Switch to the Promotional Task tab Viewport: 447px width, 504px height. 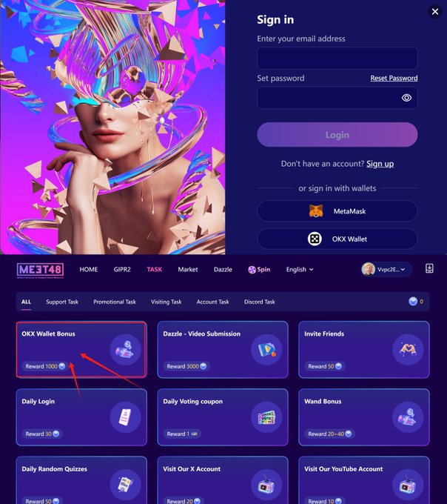(x=115, y=302)
